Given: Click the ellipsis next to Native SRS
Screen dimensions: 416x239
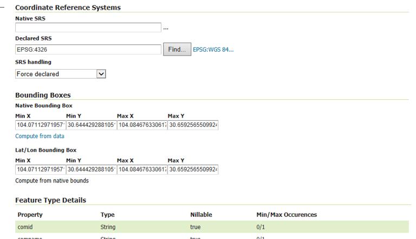Looking at the screenshot, I should [x=166, y=28].
